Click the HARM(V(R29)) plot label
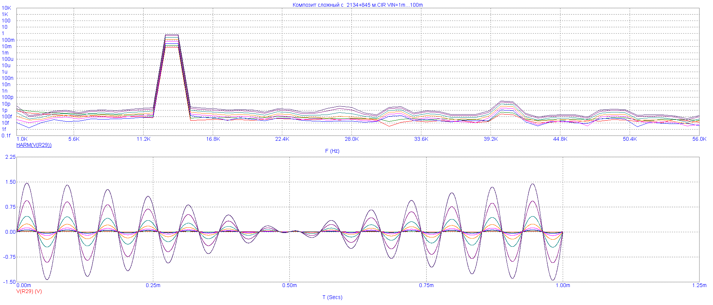The height and width of the screenshot is (305, 713). (x=34, y=145)
